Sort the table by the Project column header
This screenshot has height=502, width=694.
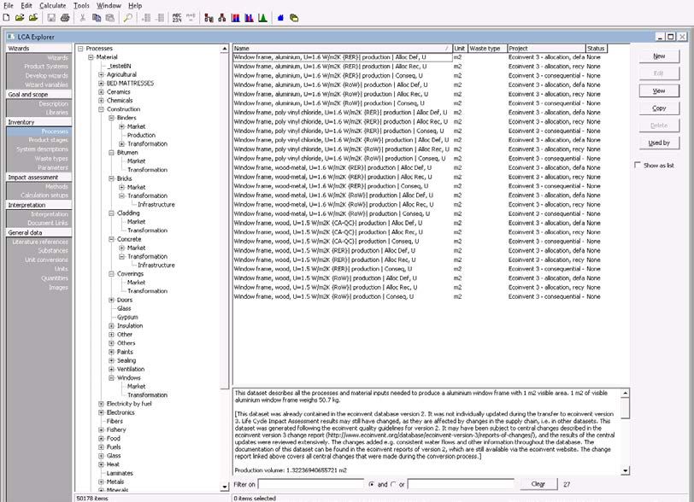point(546,48)
